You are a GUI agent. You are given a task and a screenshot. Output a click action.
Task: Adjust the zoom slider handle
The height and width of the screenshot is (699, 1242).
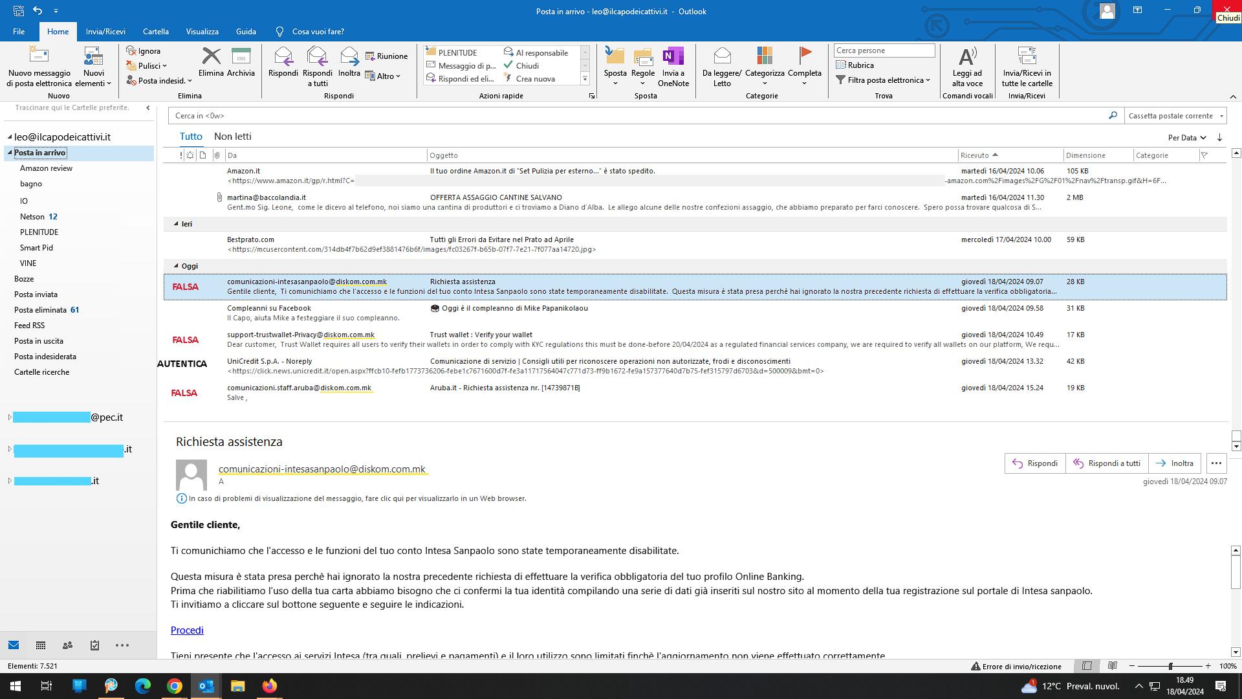coord(1170,666)
